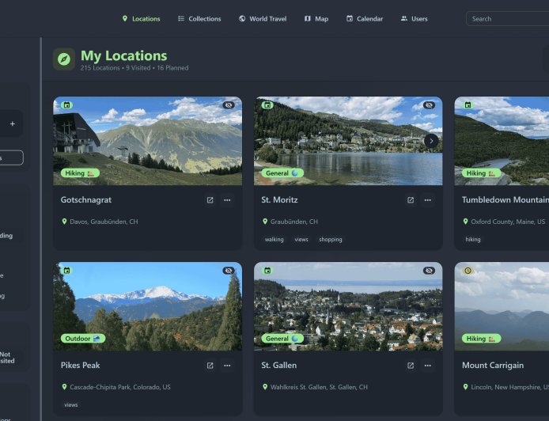
Task: Click calendar icon on Tumbledown Mountain image
Action: (x=468, y=105)
